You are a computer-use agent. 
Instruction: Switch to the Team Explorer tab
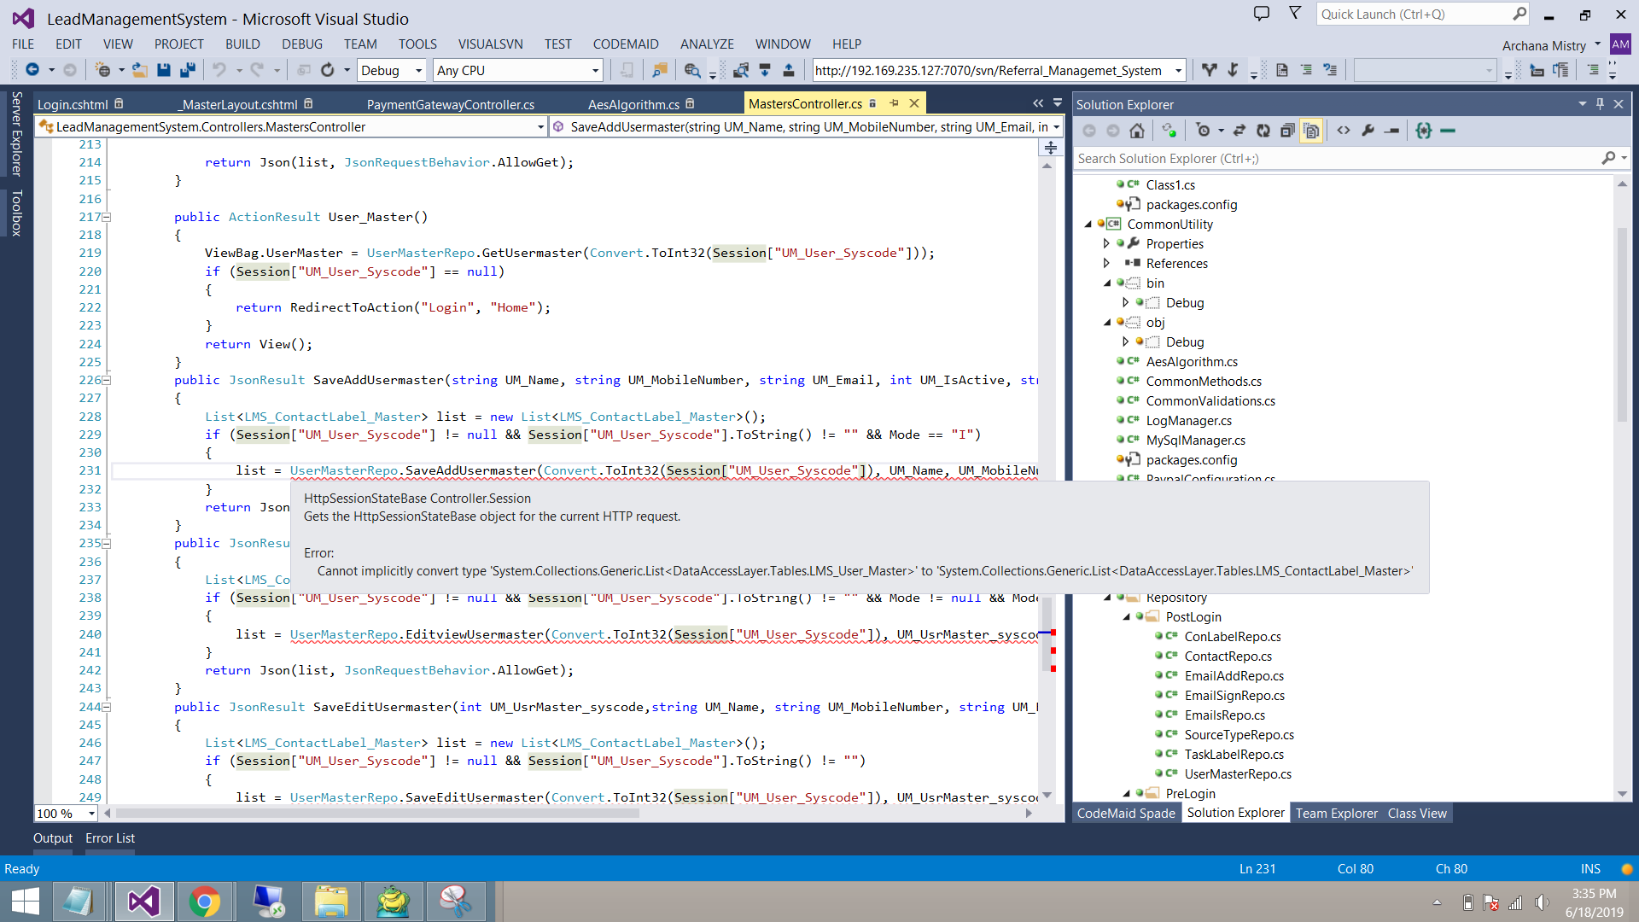[x=1336, y=813]
